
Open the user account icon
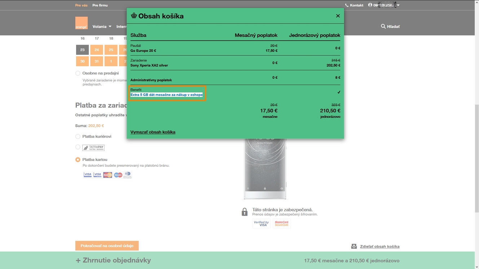(x=370, y=5)
